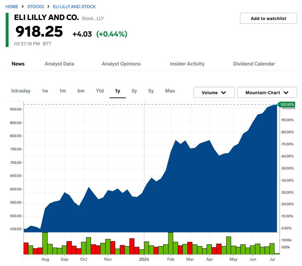Click the ELI LILLY AND CO. heading
This screenshot has height=266, width=302.
pos(46,17)
